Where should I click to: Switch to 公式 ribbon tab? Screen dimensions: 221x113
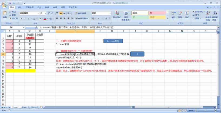pos(39,8)
